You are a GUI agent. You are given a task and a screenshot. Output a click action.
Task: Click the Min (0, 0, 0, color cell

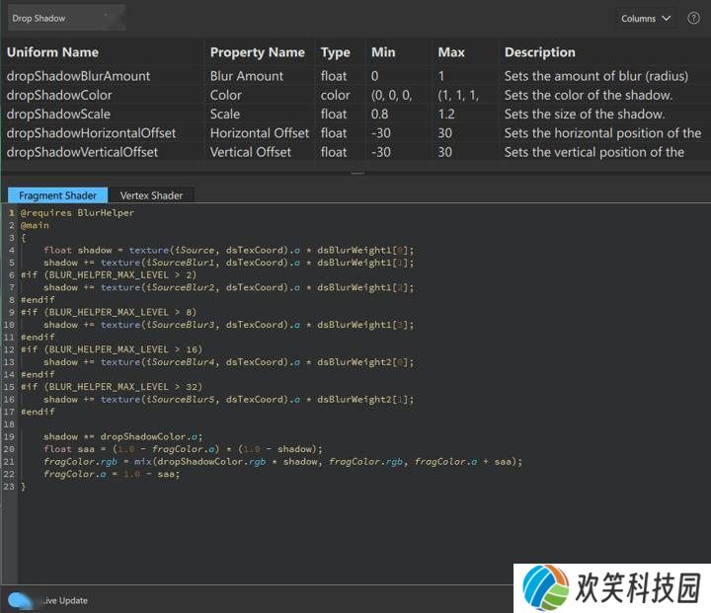tap(391, 95)
